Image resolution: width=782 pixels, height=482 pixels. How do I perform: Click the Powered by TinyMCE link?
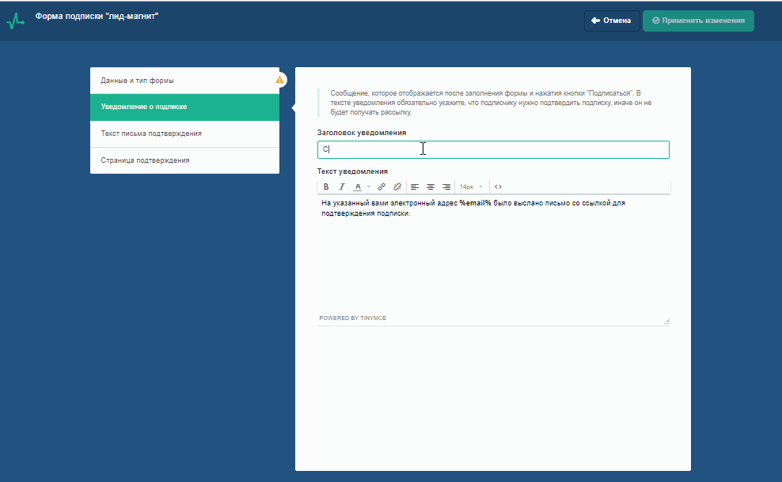coord(352,318)
